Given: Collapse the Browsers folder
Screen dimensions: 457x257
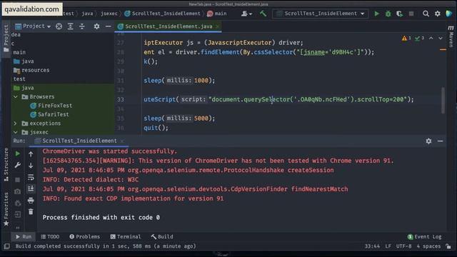Looking at the screenshot, I should pyautogui.click(x=16, y=97).
